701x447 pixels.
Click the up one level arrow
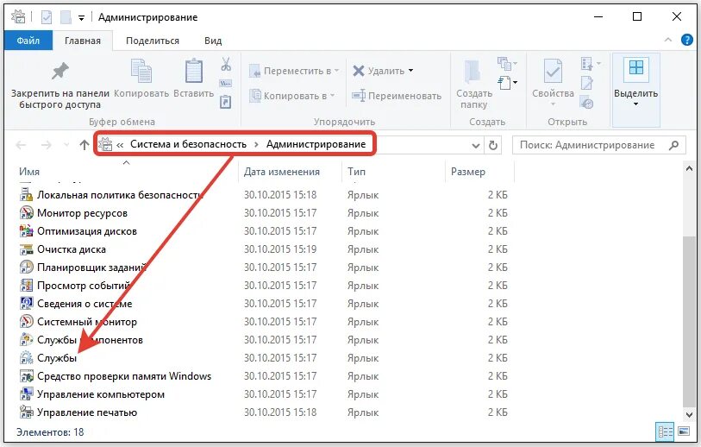click(84, 144)
